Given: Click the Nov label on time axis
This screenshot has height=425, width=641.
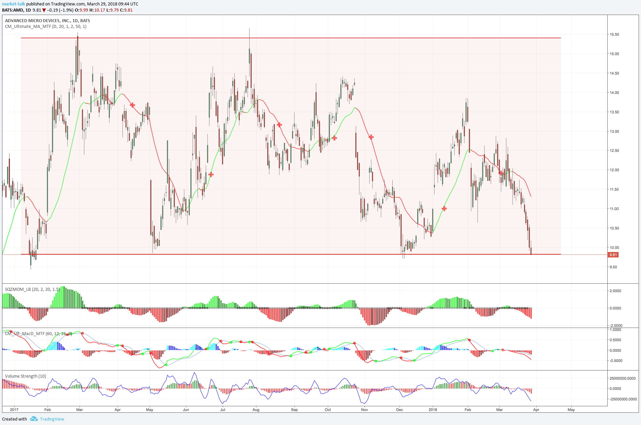Looking at the screenshot, I should pos(365,410).
